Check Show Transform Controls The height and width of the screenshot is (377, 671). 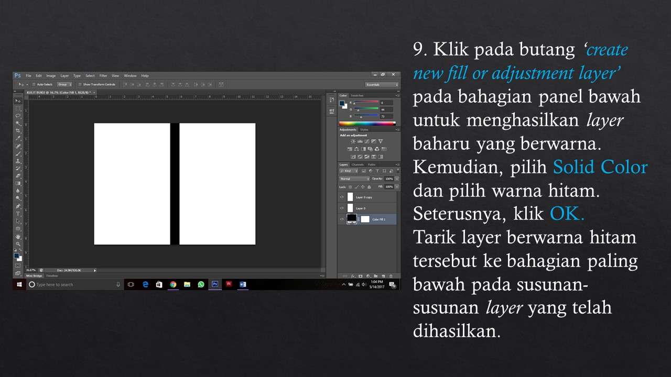click(x=80, y=84)
